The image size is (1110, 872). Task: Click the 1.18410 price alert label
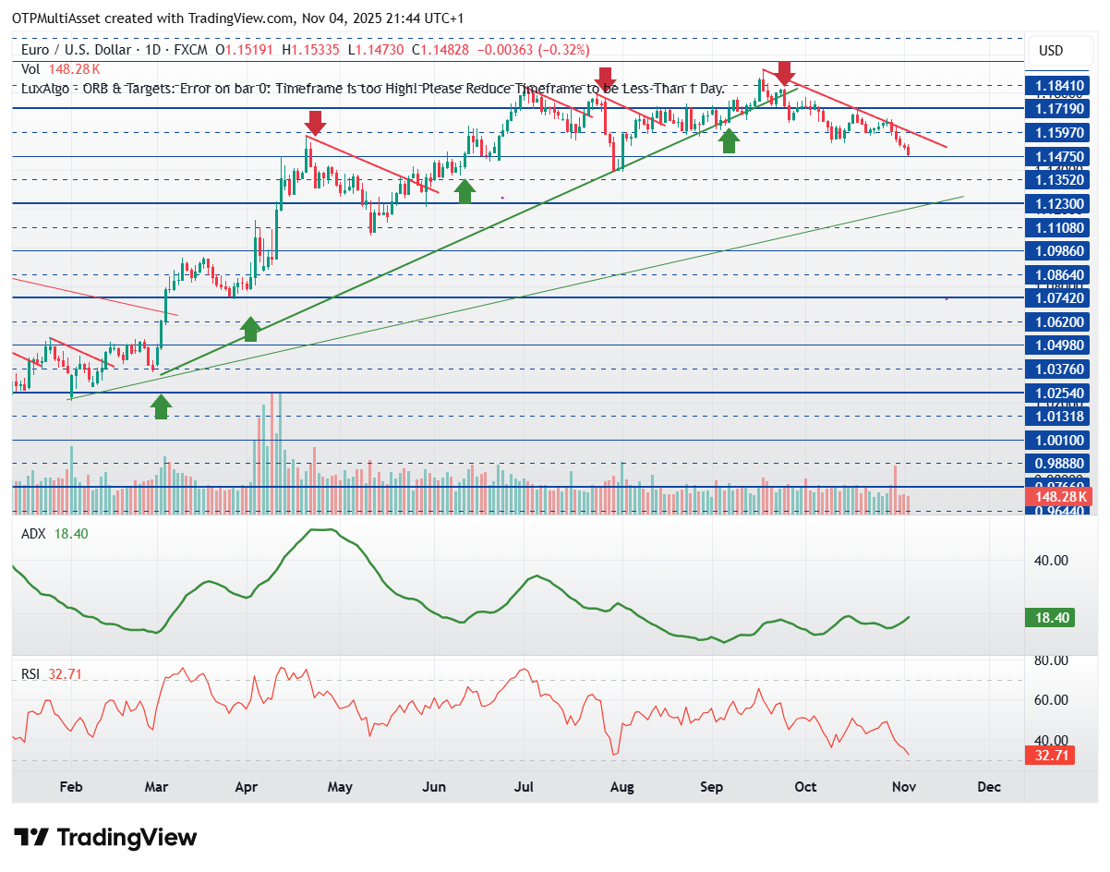(1056, 86)
